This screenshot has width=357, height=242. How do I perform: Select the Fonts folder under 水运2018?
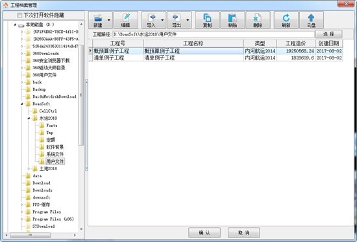52,126
